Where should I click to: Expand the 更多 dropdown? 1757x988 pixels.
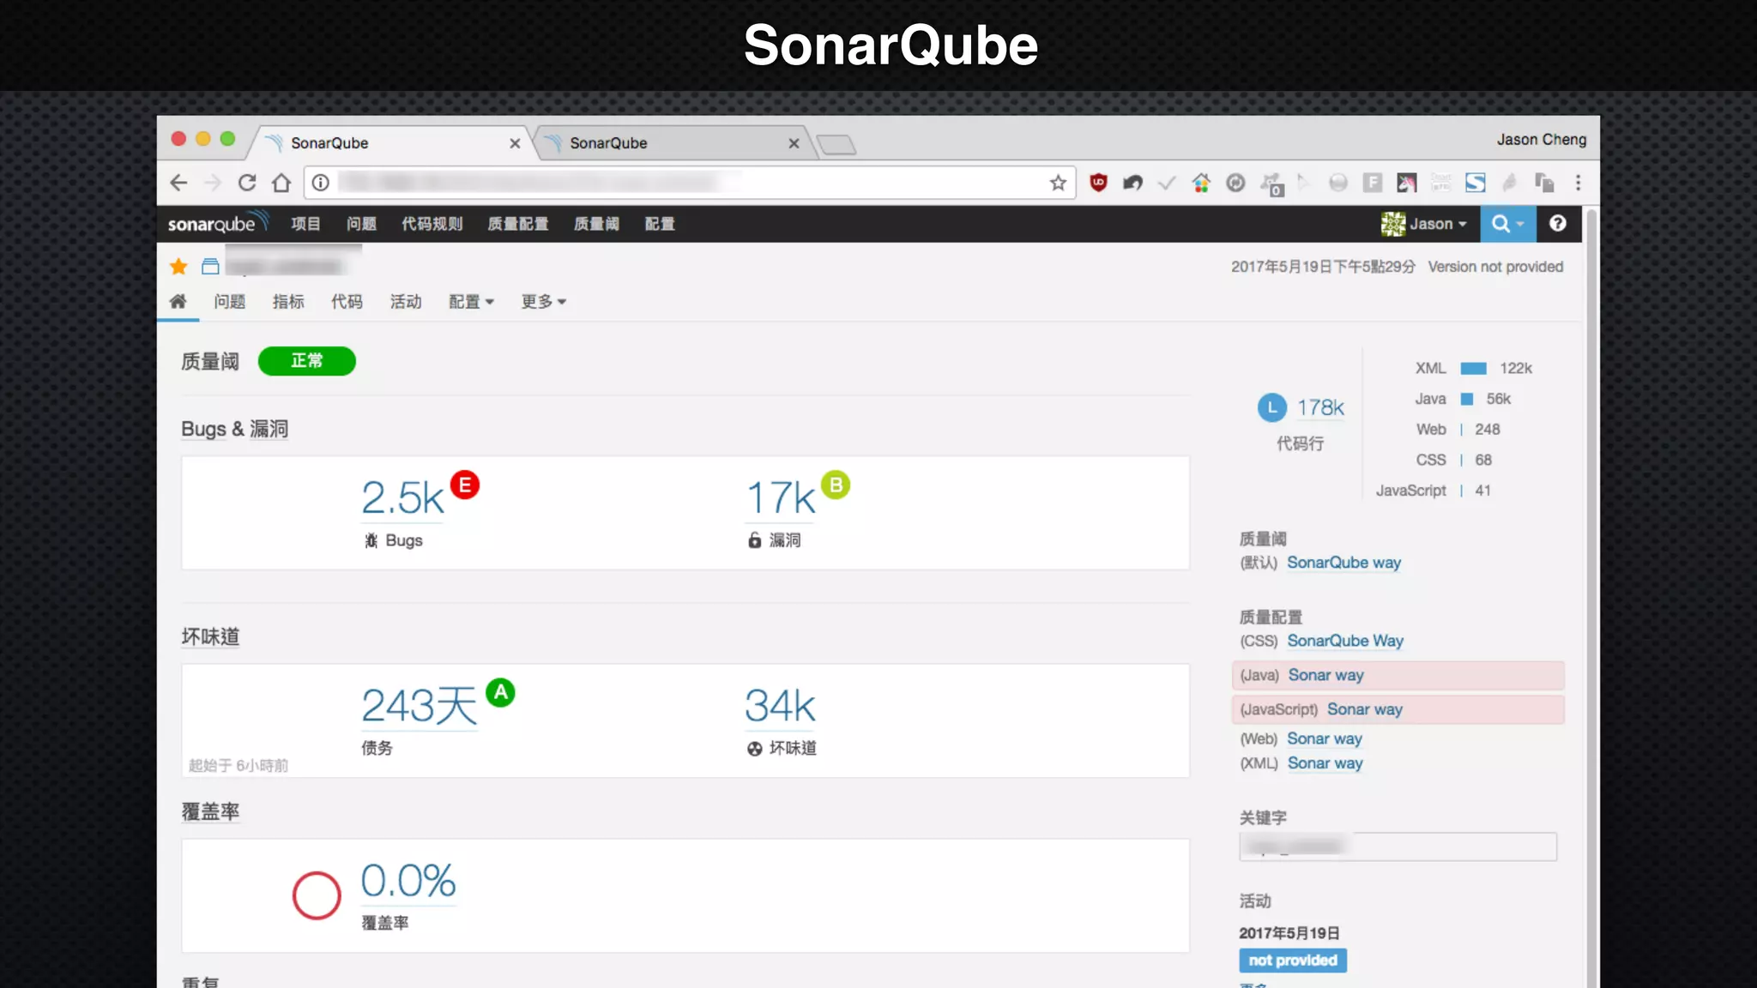(x=544, y=302)
